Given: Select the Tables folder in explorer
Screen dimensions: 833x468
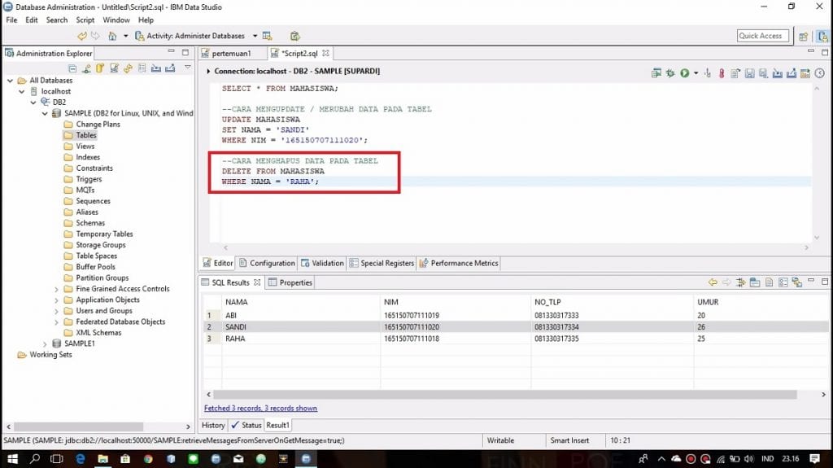Looking at the screenshot, I should [85, 135].
